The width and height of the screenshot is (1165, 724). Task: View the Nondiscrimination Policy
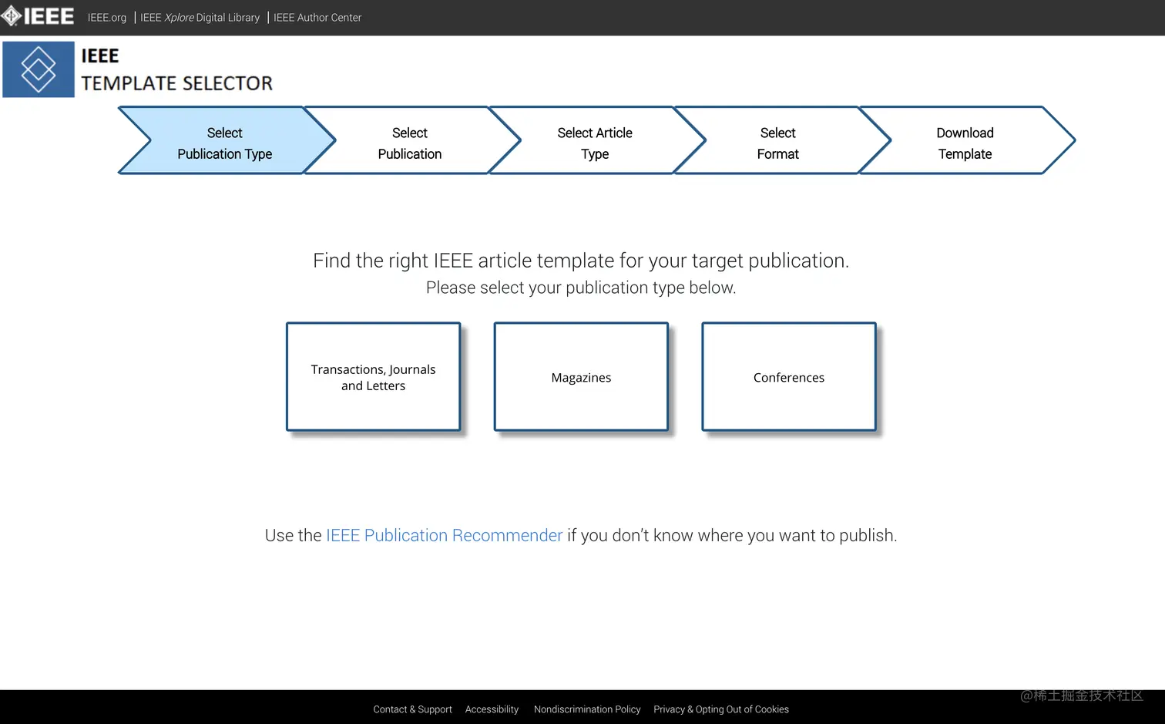pos(587,709)
